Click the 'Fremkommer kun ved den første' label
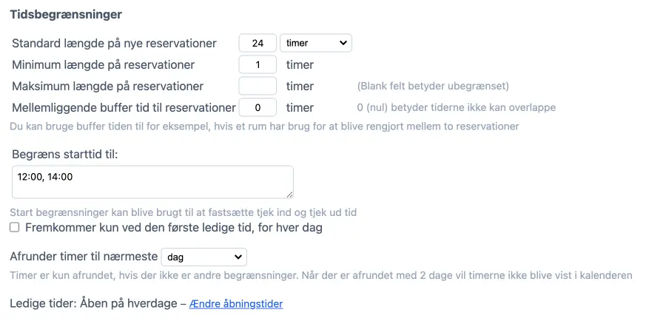 point(174,228)
